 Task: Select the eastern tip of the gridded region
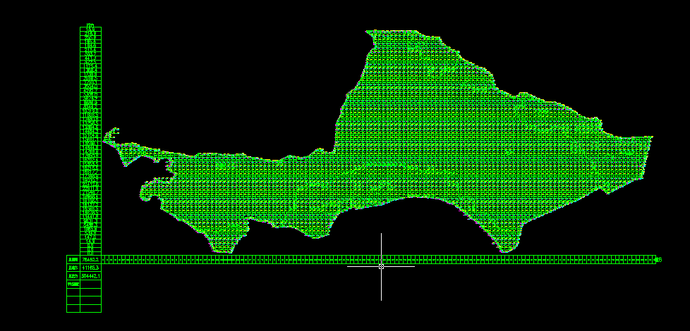point(649,139)
